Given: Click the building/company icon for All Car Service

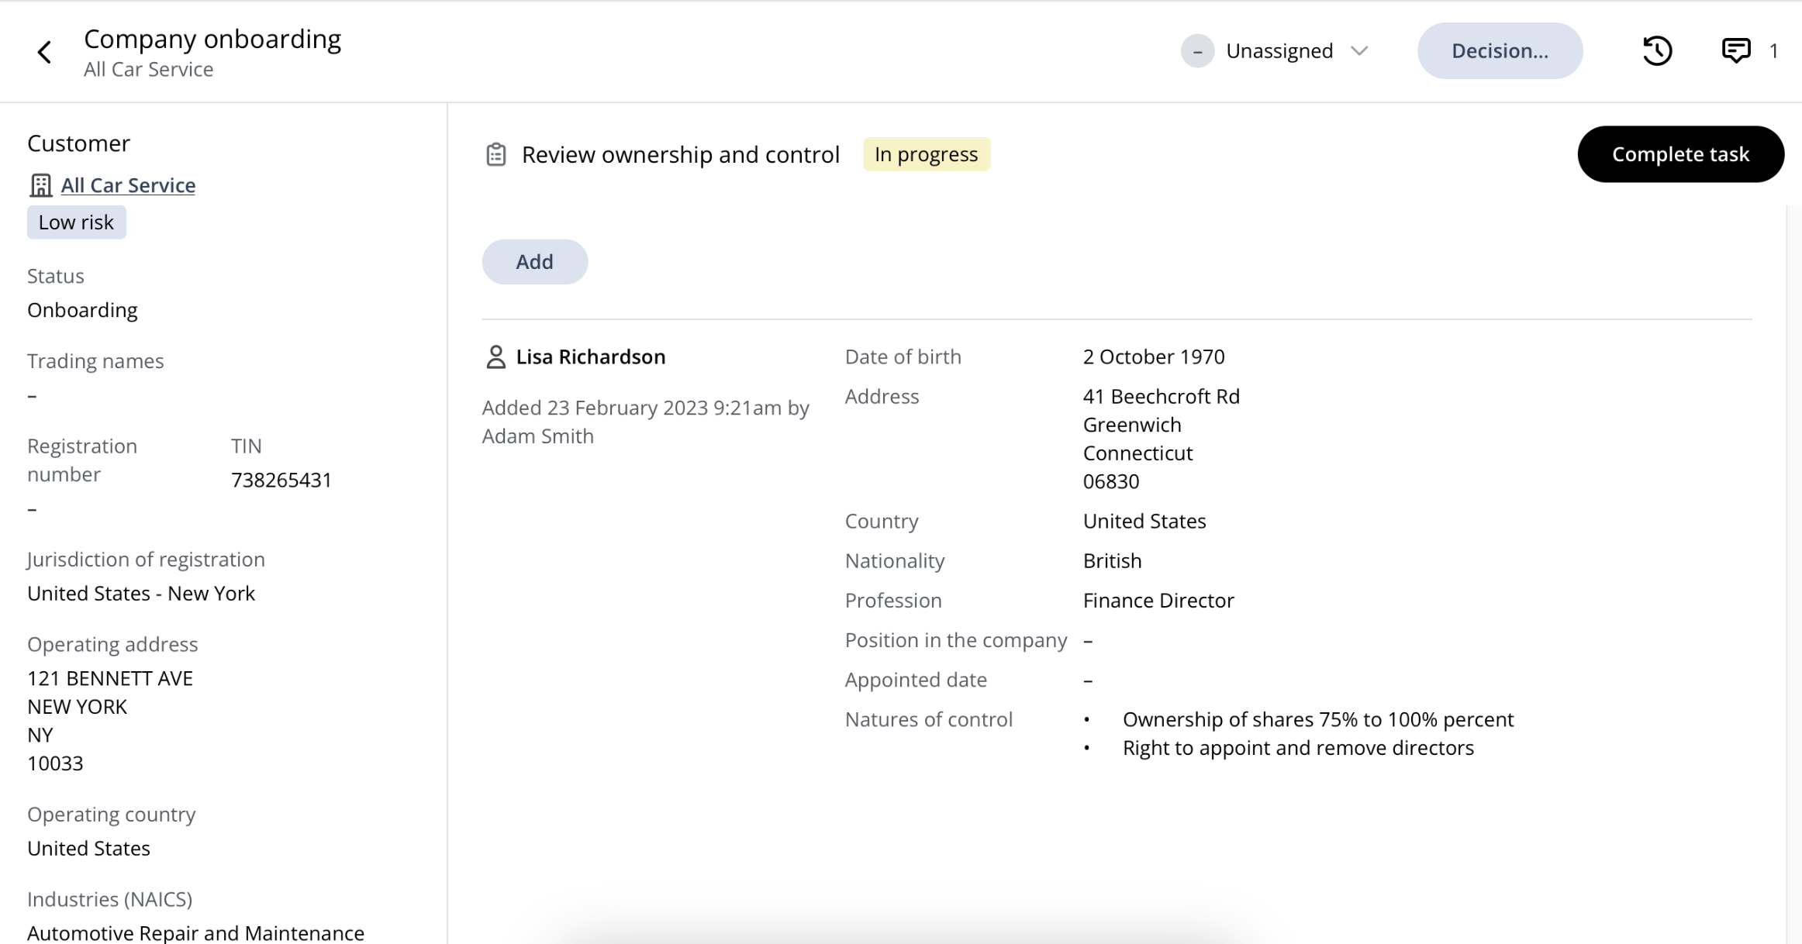Looking at the screenshot, I should [40, 184].
